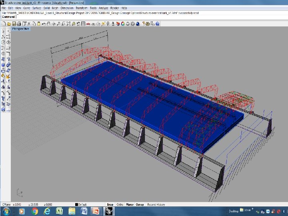Select the Circle tool in left toolbar

point(3,42)
